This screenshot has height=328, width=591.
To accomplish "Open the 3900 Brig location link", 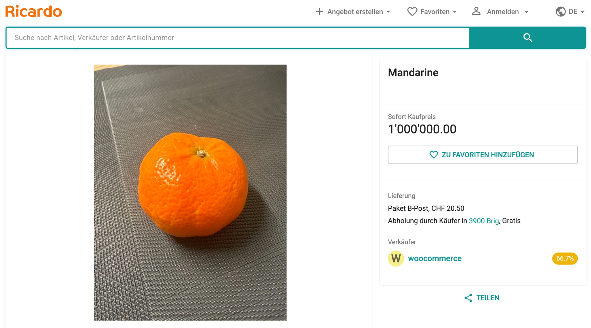I will coord(484,221).
